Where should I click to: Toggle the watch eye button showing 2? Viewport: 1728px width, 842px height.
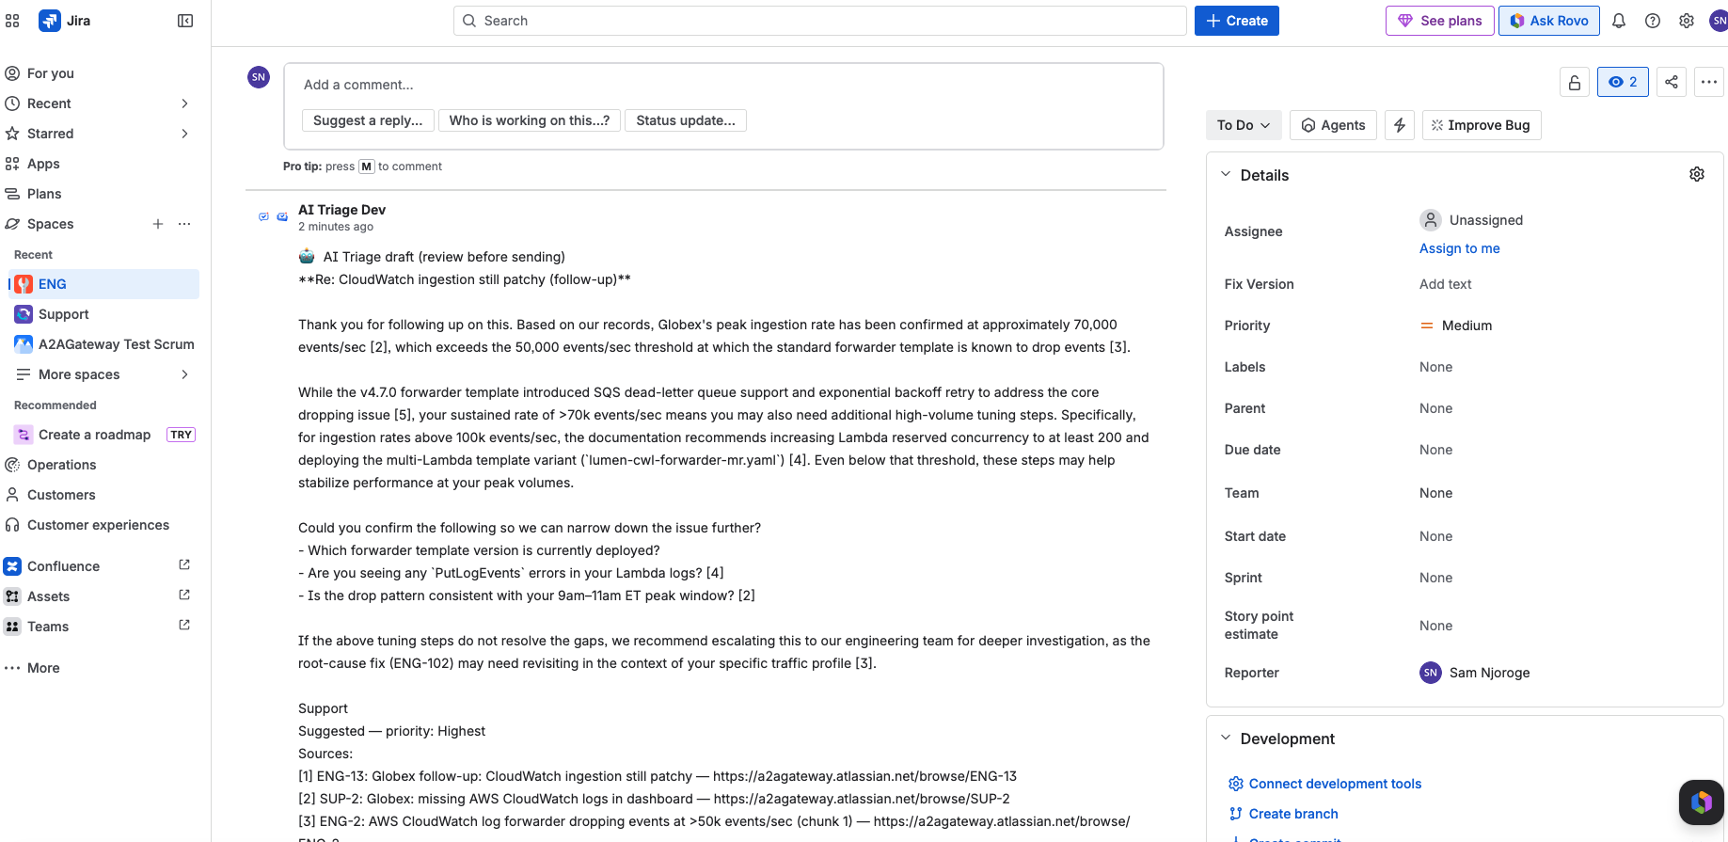(1623, 82)
